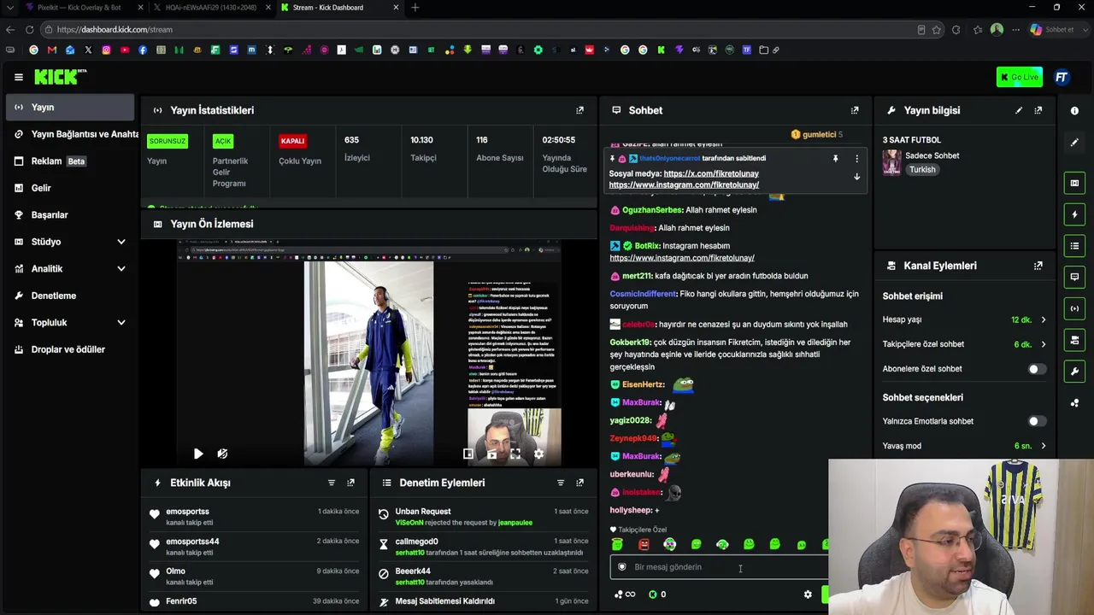Toggle the stream stats widget icon
Viewport: 1094px width, 615px height.
click(x=1074, y=308)
